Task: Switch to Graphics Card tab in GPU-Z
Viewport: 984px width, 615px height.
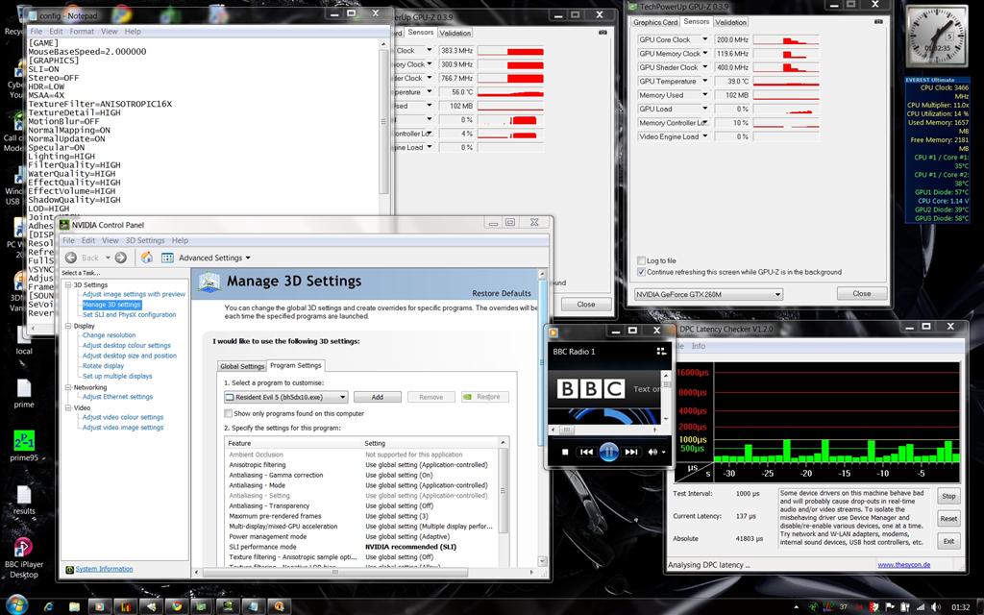Action: tap(655, 22)
